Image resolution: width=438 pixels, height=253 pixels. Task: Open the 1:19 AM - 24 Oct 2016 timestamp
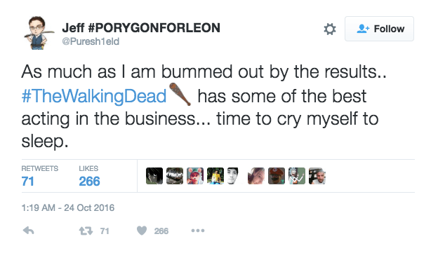(68, 208)
